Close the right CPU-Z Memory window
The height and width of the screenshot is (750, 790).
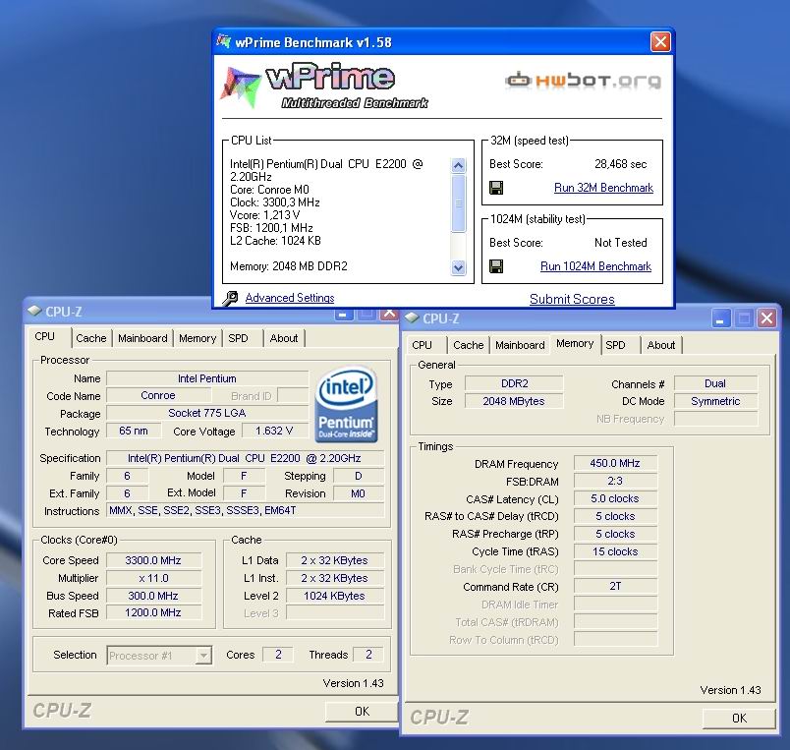pos(766,318)
